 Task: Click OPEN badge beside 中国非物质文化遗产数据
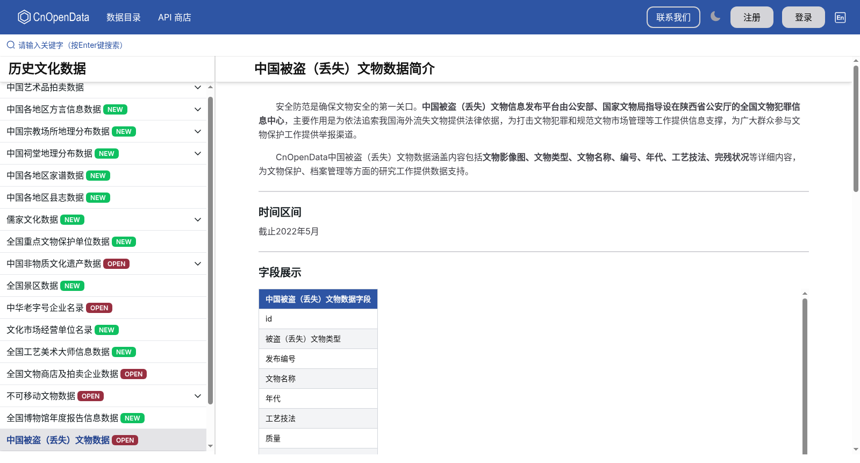[x=116, y=263]
